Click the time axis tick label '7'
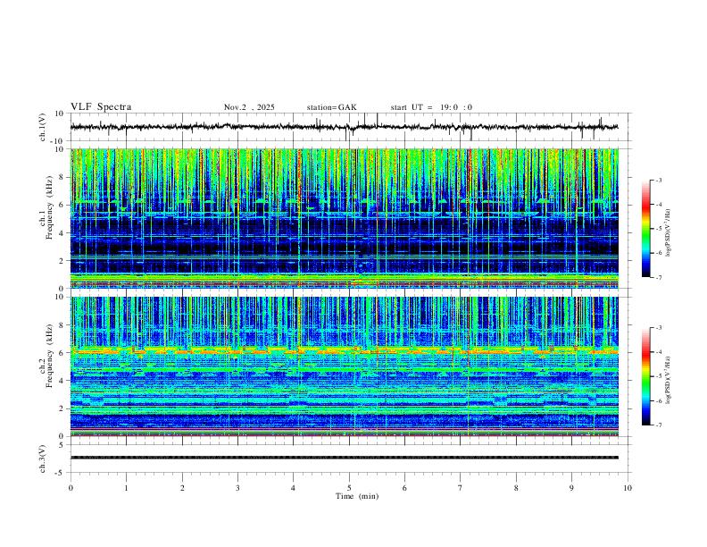 tap(461, 488)
